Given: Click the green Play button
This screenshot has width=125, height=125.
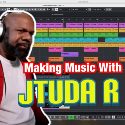Looking at the screenshot, I should (x=71, y=117).
